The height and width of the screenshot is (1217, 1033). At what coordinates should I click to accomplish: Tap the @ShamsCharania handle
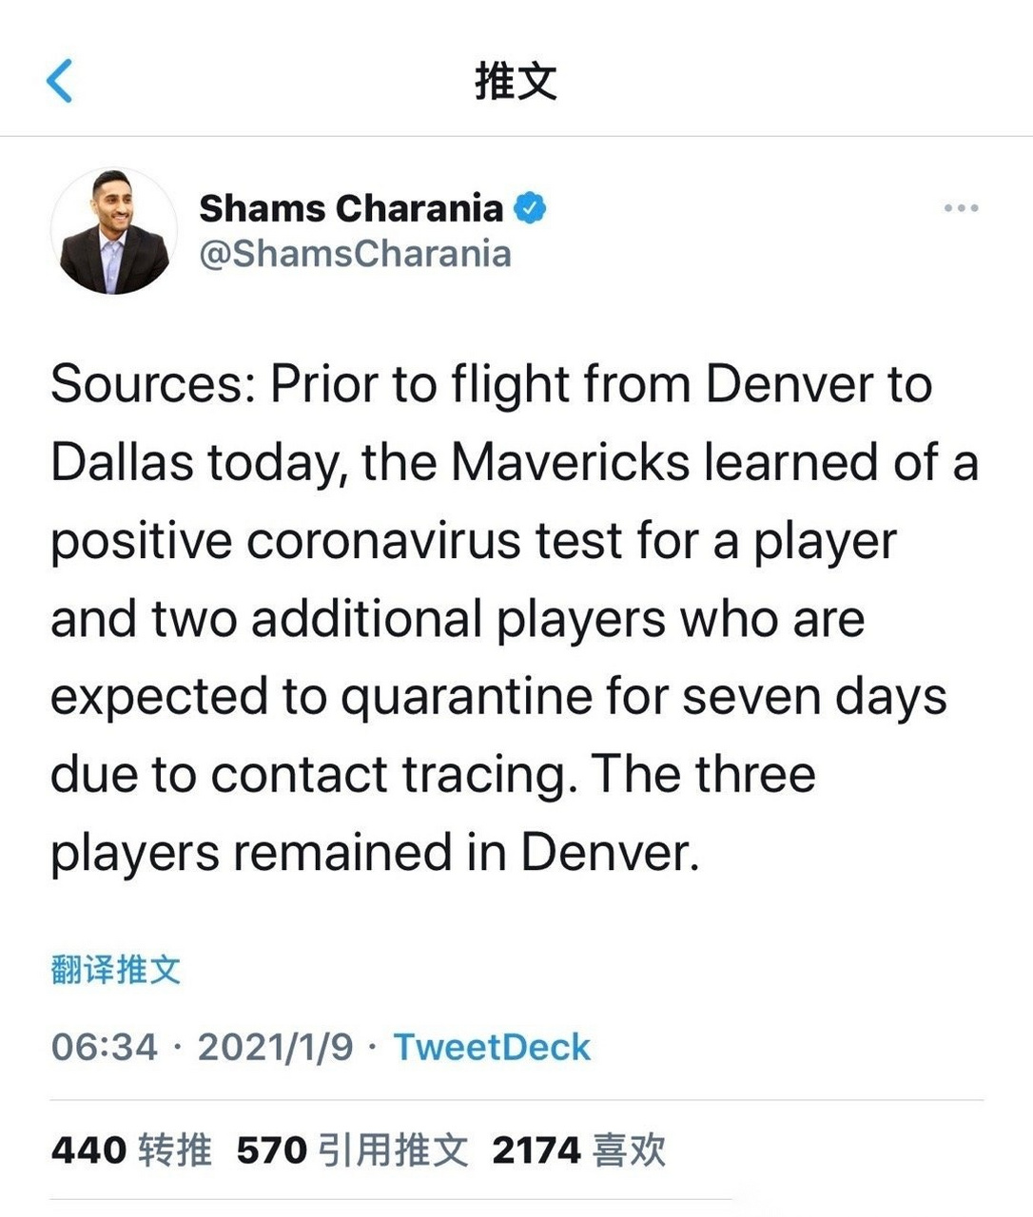coord(355,254)
